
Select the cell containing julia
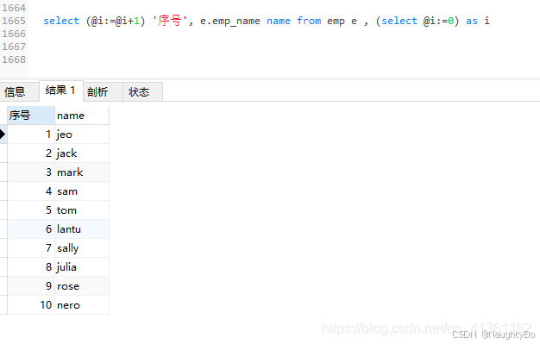[82, 267]
